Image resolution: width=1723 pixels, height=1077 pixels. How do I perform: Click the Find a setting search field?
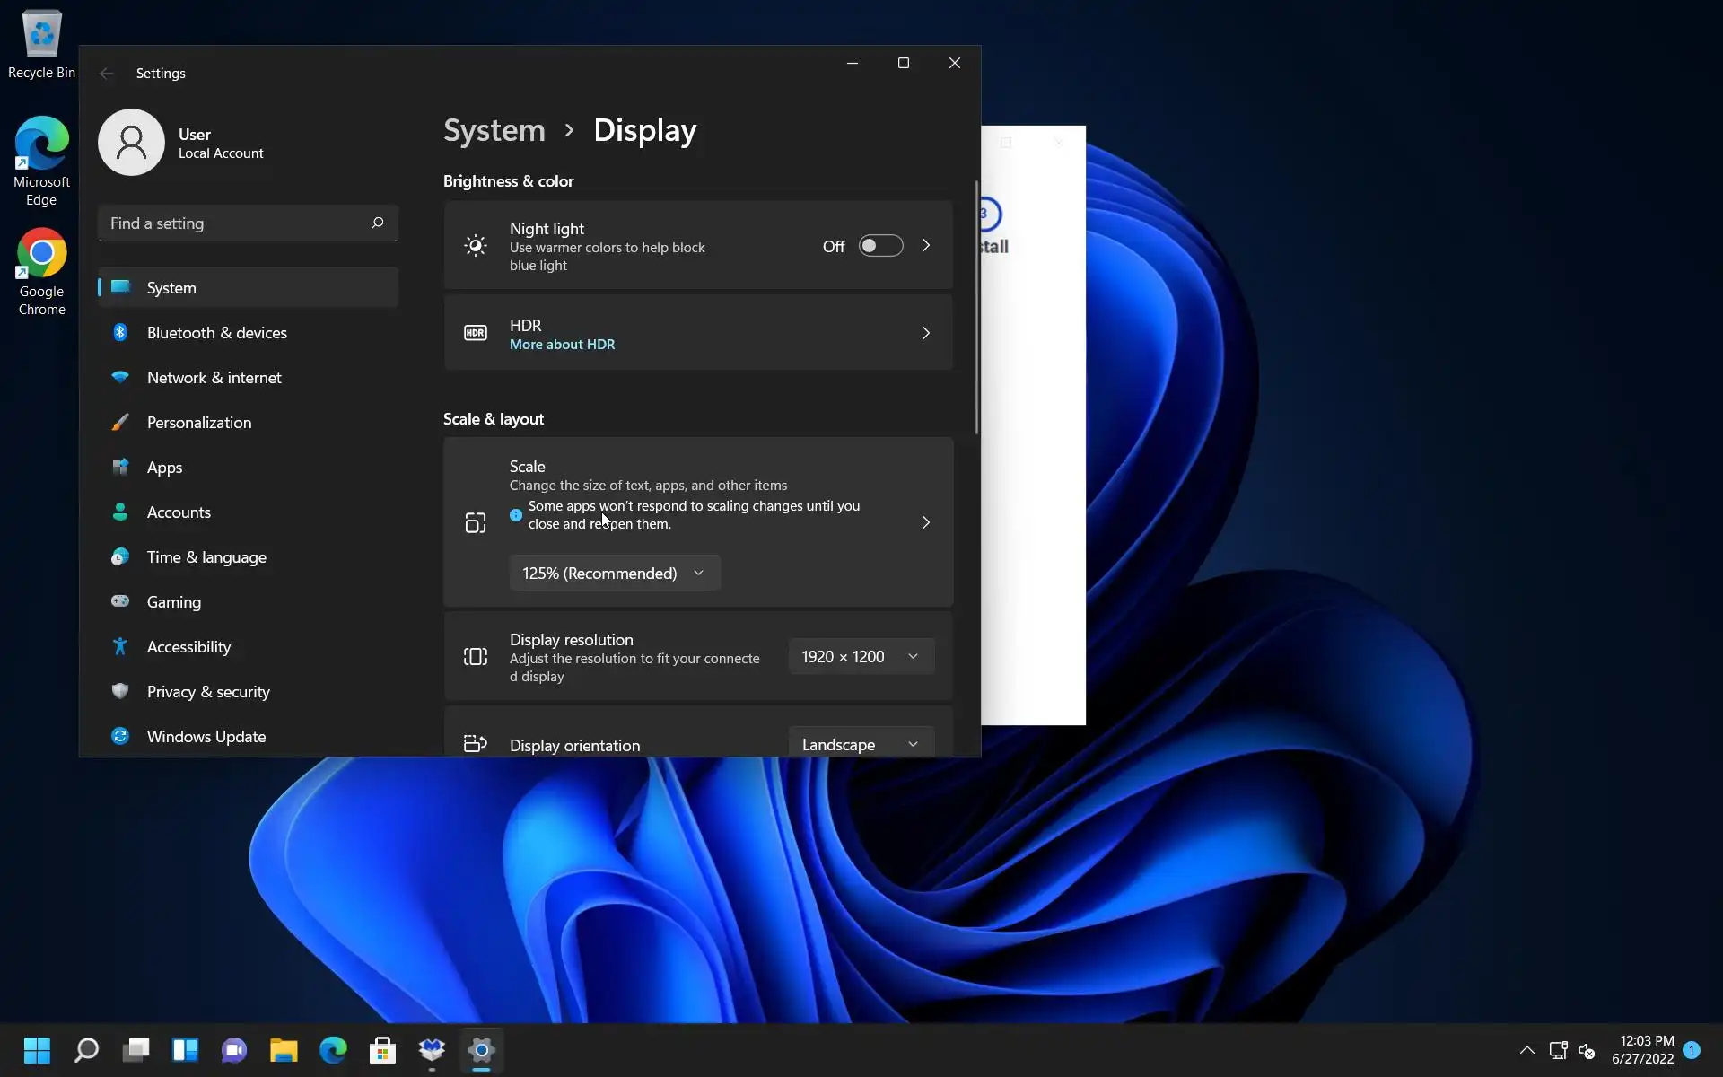[x=233, y=223]
